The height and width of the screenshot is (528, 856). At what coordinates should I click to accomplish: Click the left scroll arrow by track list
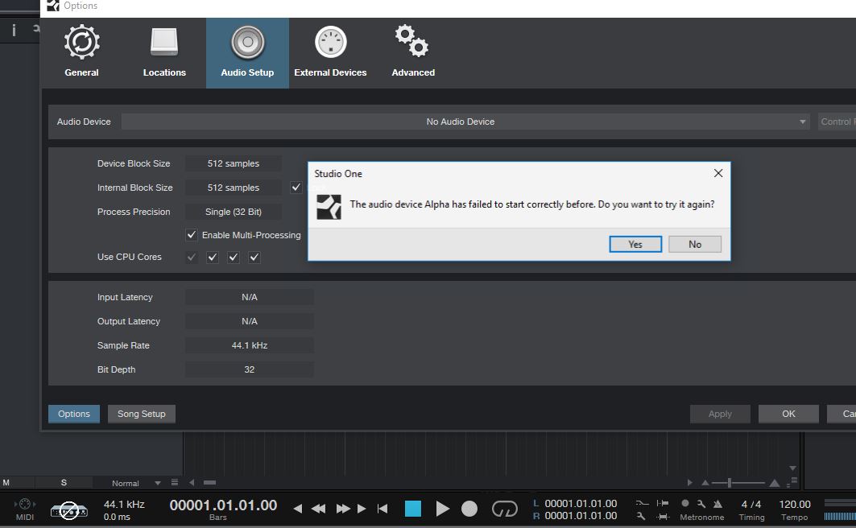[x=192, y=483]
